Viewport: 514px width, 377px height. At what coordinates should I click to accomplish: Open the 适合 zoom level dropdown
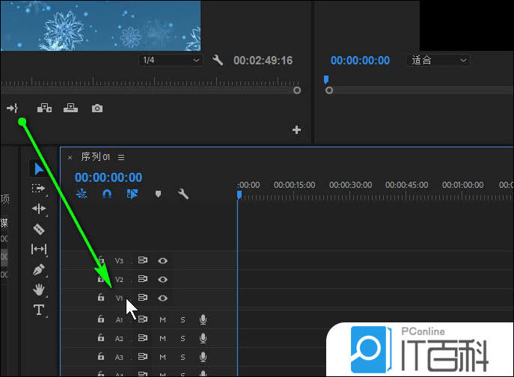pos(438,61)
